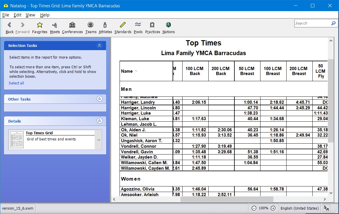Image resolution: width=339 pixels, height=214 pixels.
Task: Open the Conferences building icon
Action: pos(72,25)
